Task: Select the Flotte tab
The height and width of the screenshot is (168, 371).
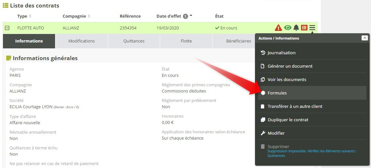Action: [x=186, y=41]
